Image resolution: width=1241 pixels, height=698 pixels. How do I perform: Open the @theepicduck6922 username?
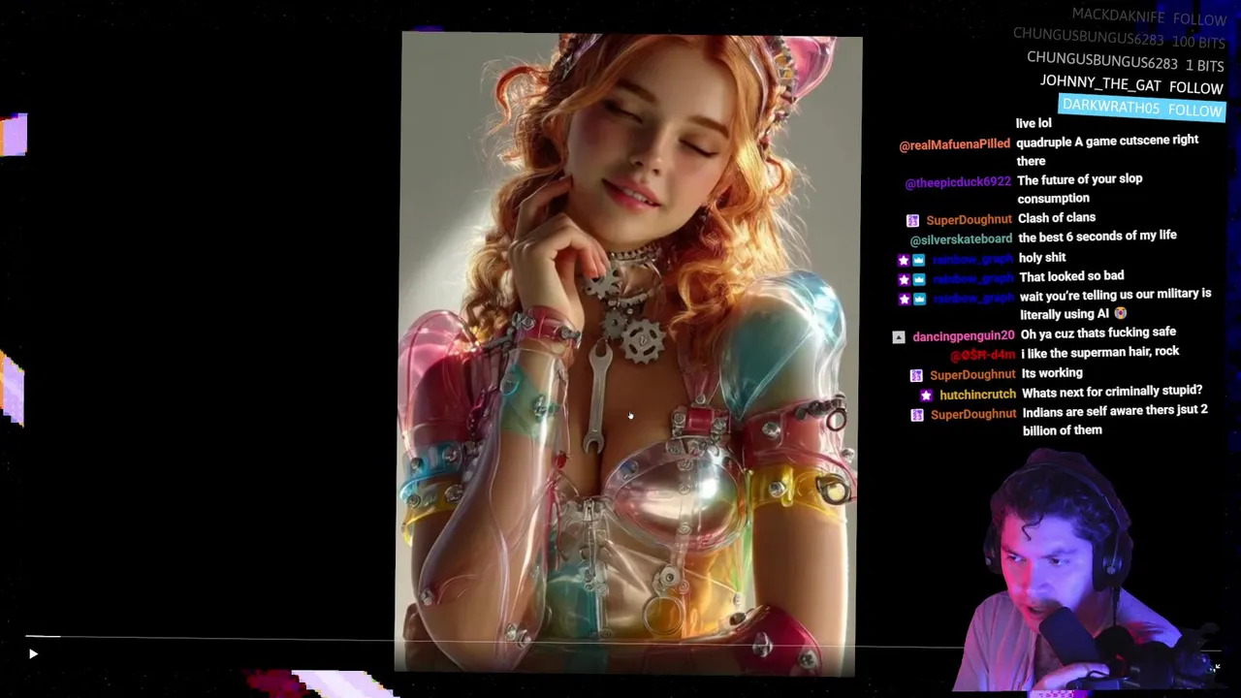coord(958,182)
